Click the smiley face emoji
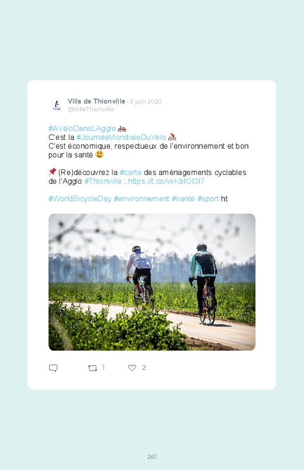Screen dimensions: 304x470 point(99,155)
